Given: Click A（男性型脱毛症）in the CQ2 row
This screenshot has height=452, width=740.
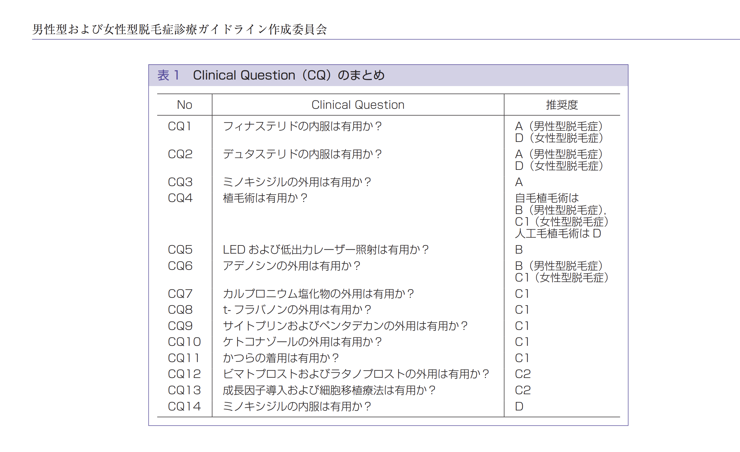Looking at the screenshot, I should pyautogui.click(x=559, y=154).
